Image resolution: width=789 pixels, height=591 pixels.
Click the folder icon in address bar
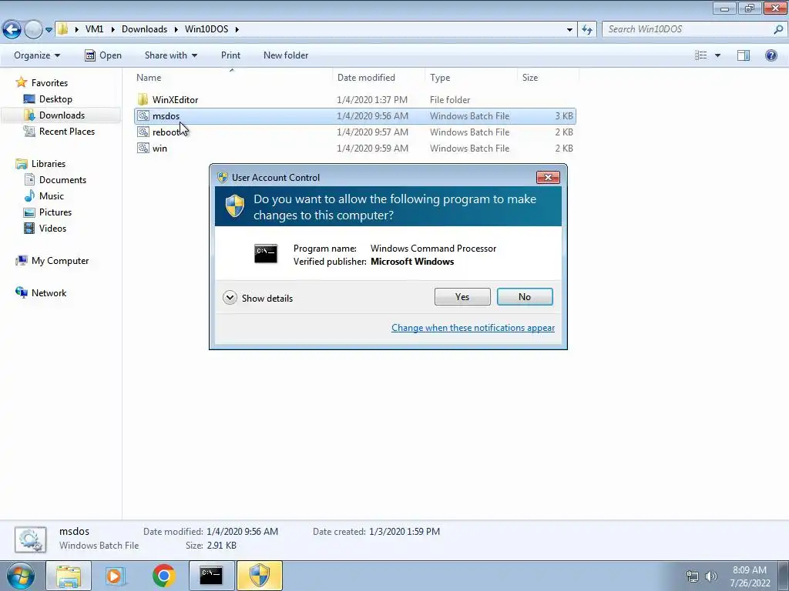(63, 29)
